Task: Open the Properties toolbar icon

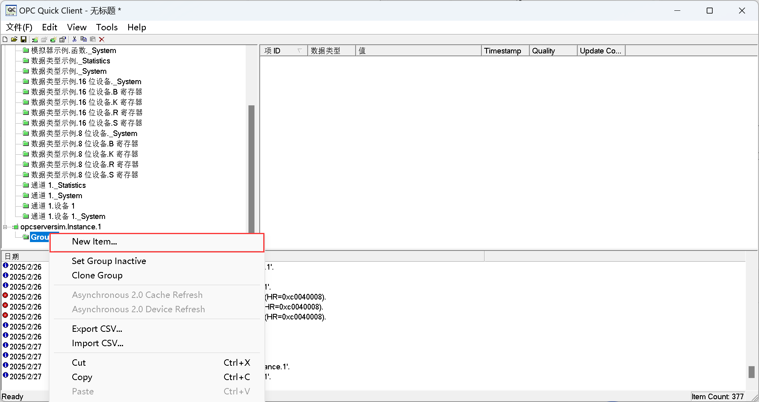Action: pos(63,39)
